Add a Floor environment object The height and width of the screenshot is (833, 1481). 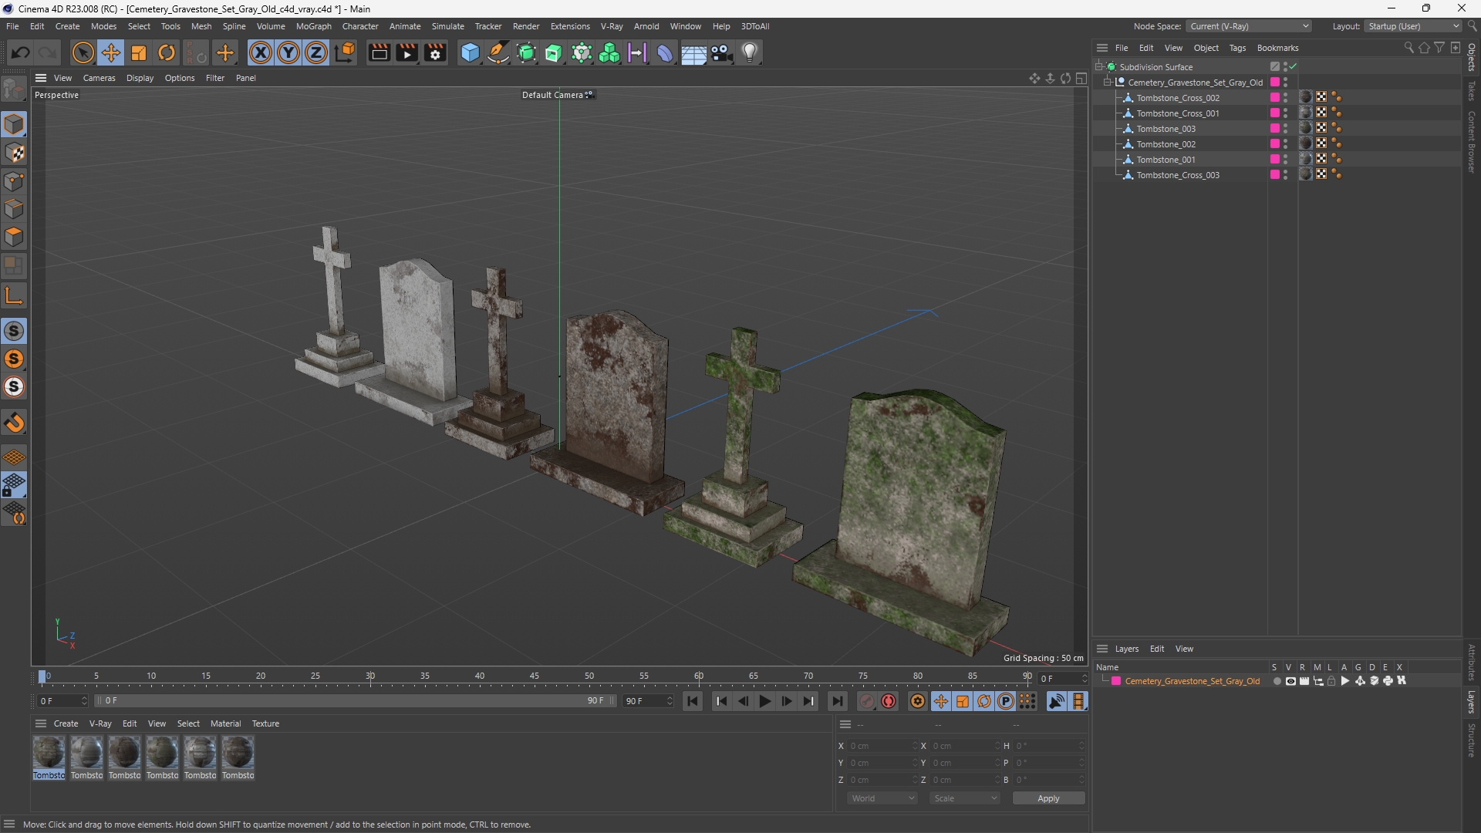tap(693, 52)
